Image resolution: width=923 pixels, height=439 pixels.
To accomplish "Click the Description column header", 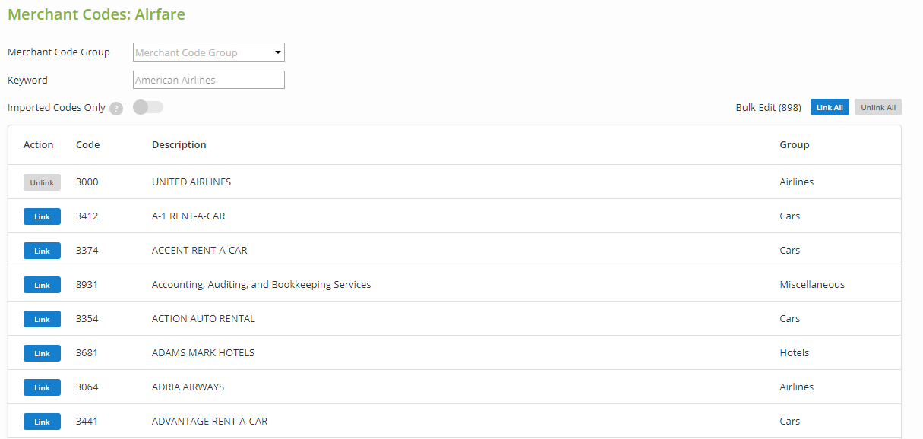I will 179,144.
